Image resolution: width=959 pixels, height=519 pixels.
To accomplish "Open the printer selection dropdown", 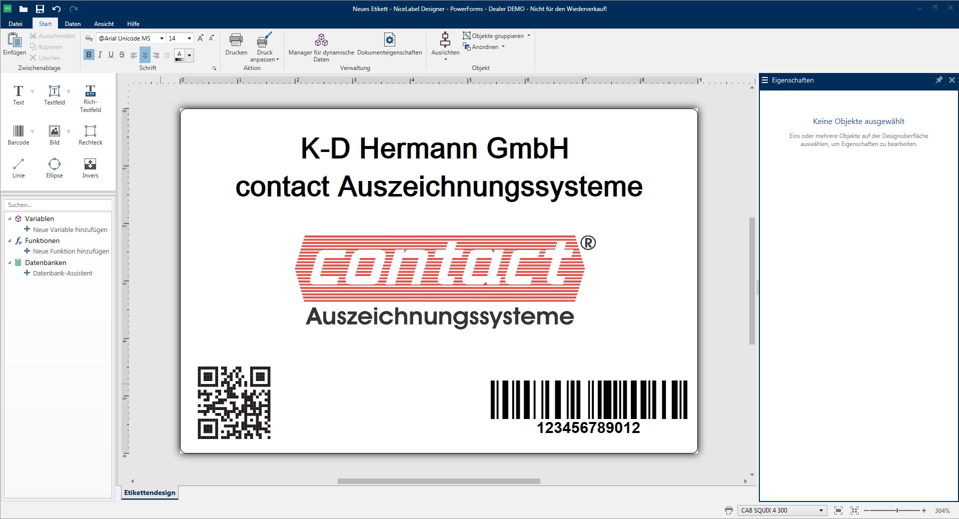I will pos(821,510).
